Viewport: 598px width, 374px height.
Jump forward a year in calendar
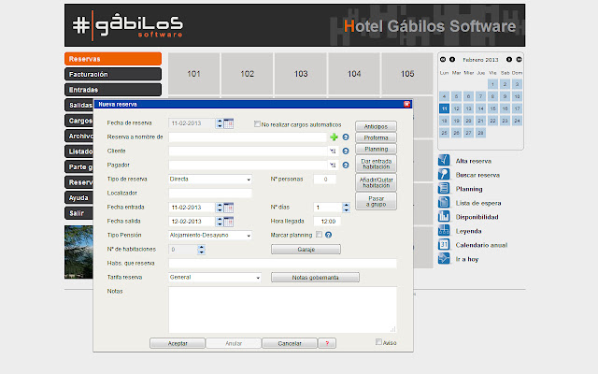(x=519, y=60)
